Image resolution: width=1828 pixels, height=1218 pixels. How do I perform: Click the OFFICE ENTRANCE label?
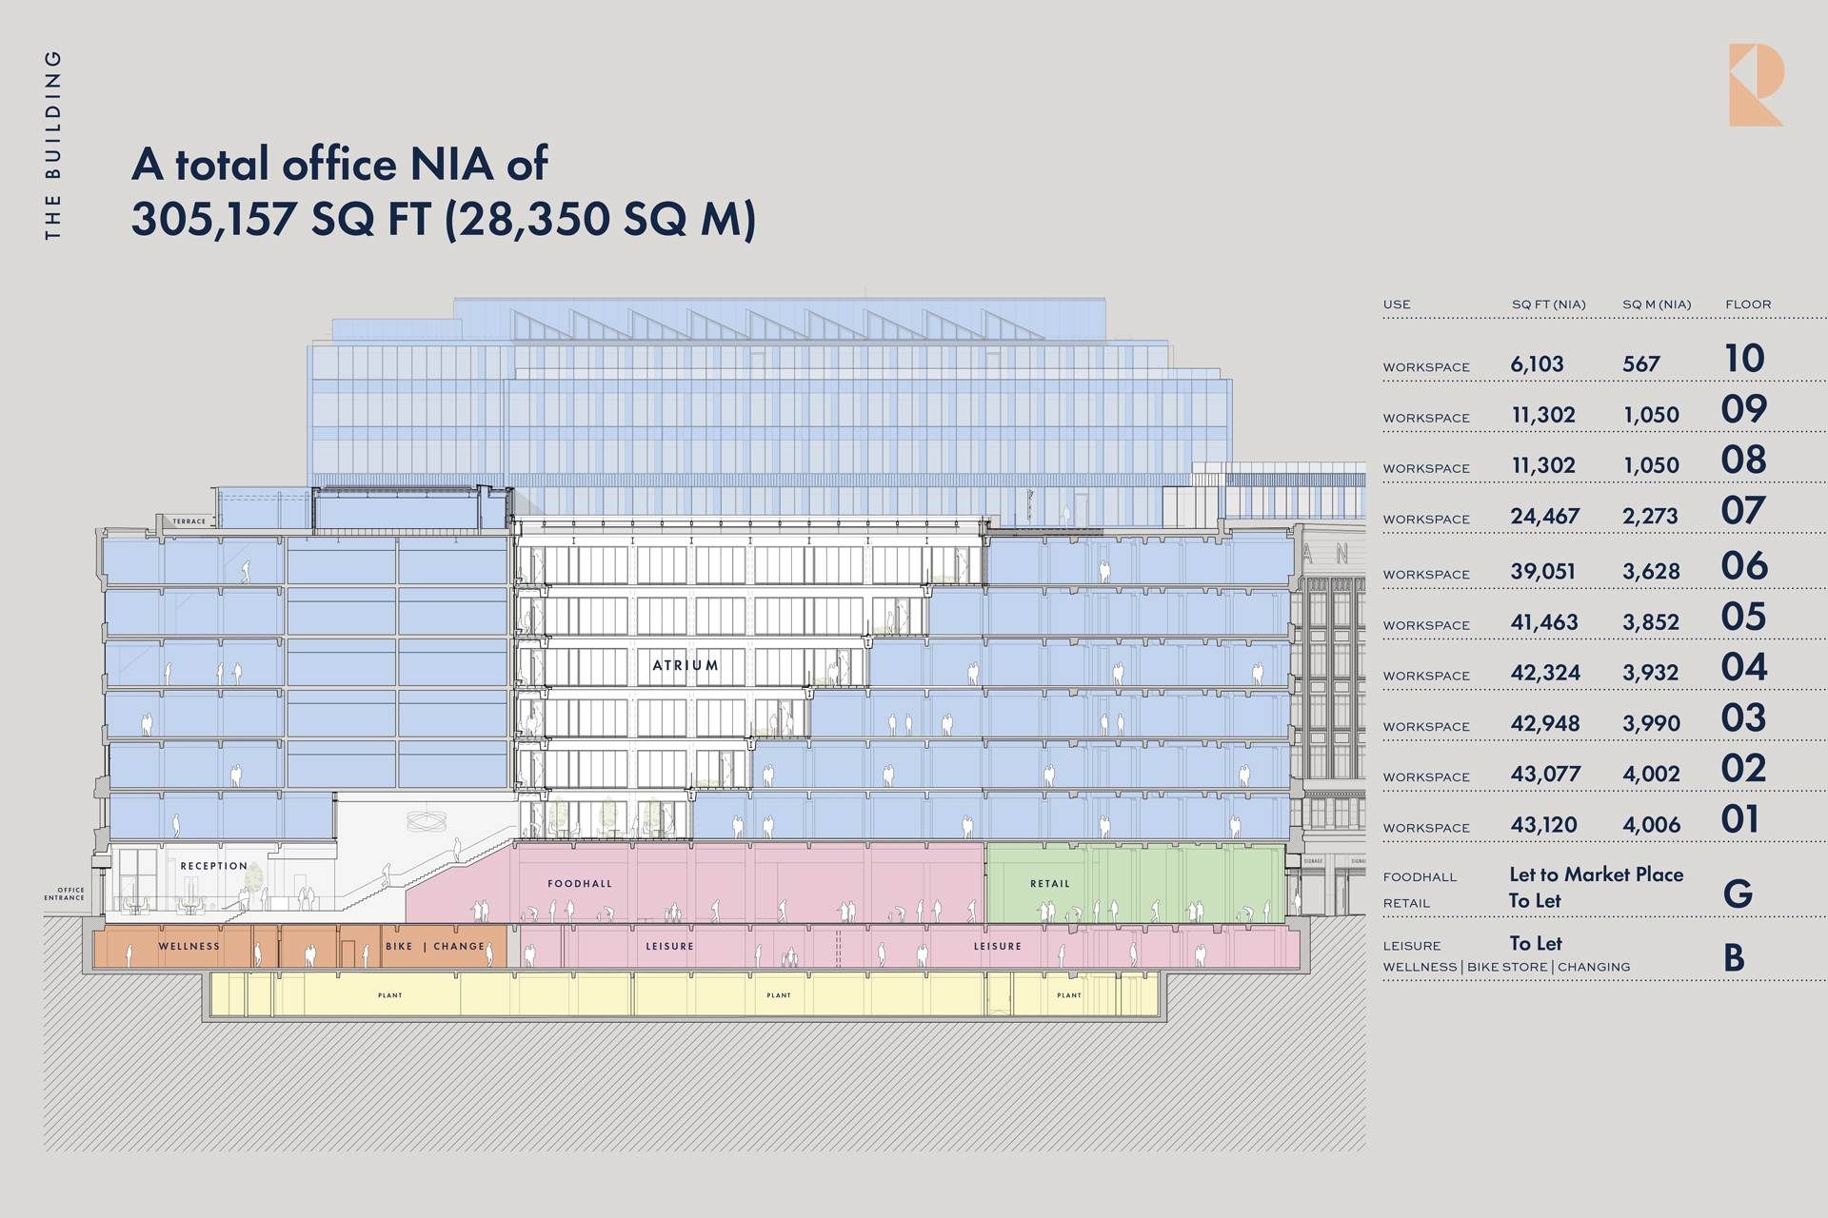pyautogui.click(x=65, y=894)
